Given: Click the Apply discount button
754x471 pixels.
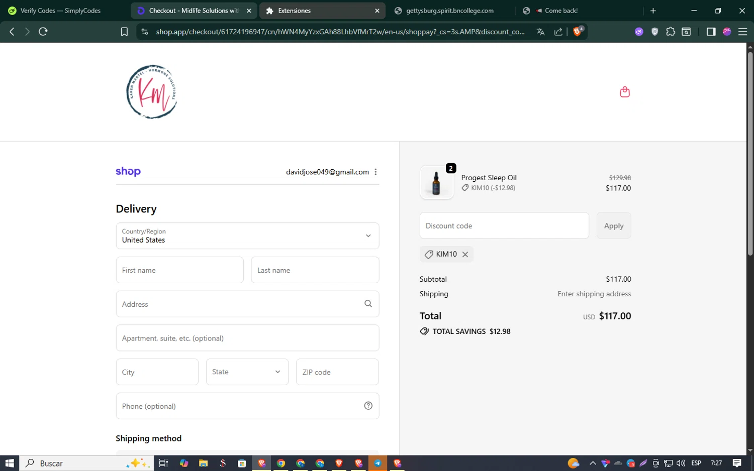Looking at the screenshot, I should pos(614,225).
